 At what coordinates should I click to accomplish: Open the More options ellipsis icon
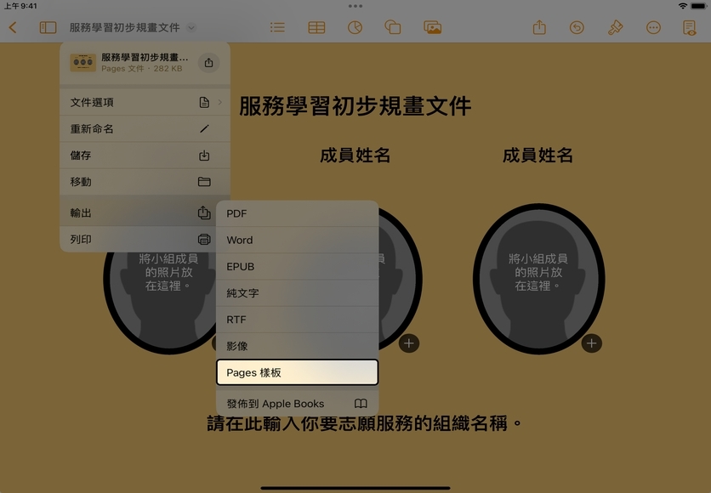click(653, 27)
